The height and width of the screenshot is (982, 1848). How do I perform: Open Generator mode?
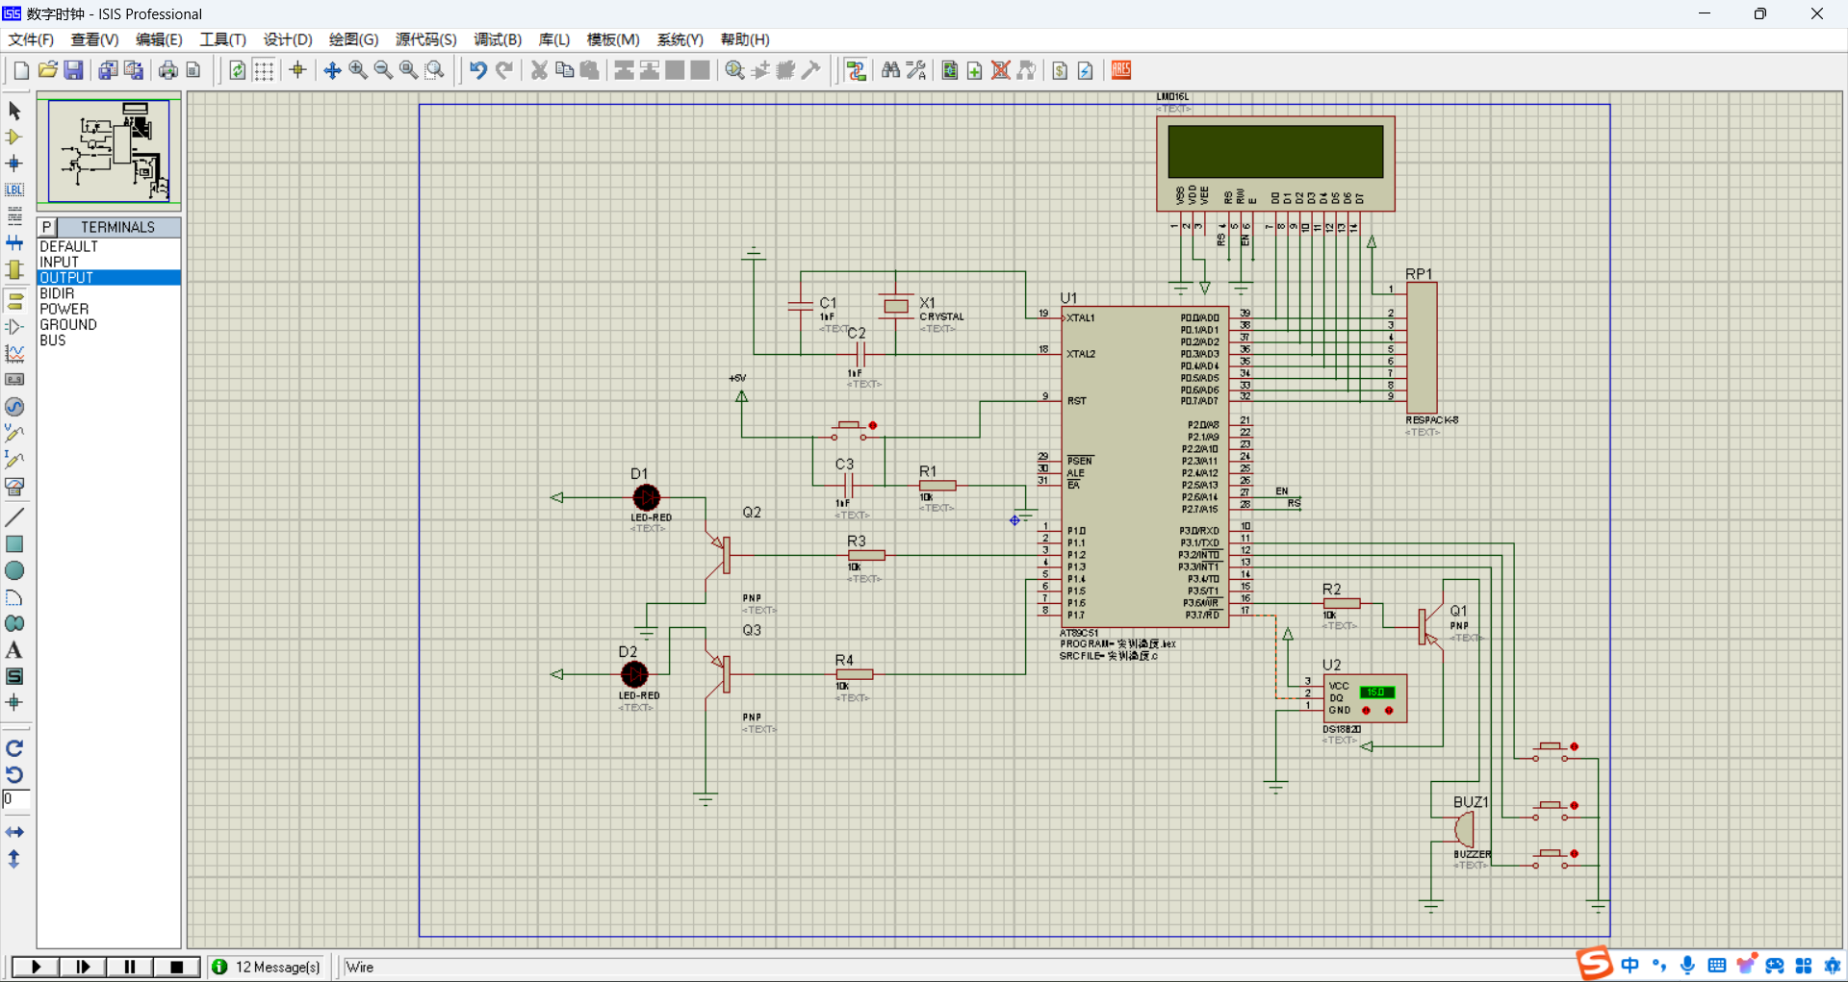point(14,407)
